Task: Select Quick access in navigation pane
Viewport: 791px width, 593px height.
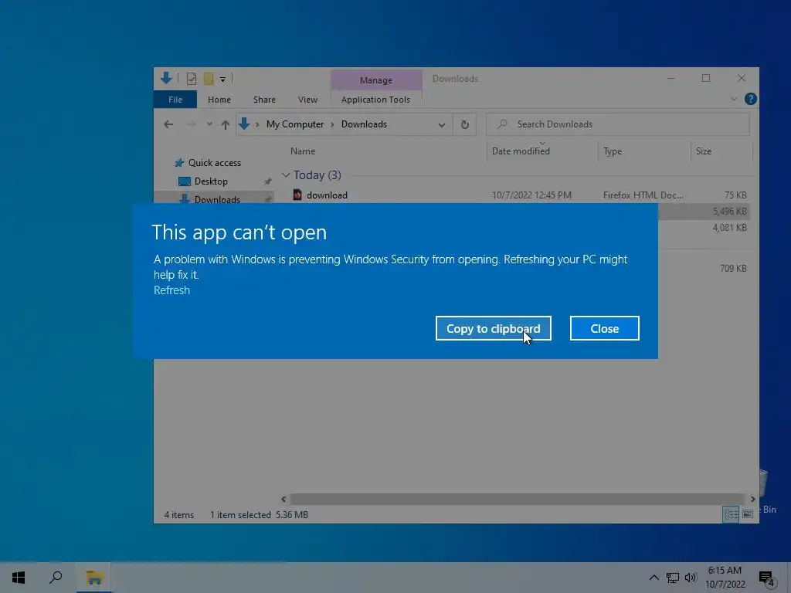Action: coord(215,162)
